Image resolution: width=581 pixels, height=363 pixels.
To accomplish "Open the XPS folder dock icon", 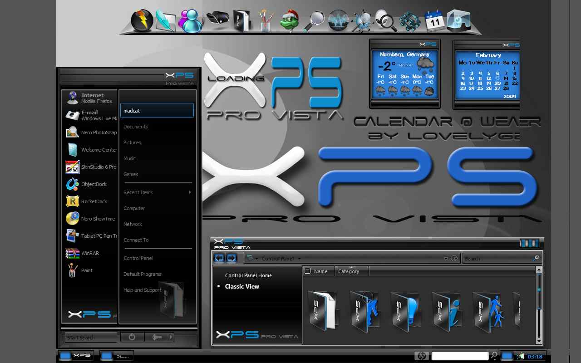I will coord(242,21).
